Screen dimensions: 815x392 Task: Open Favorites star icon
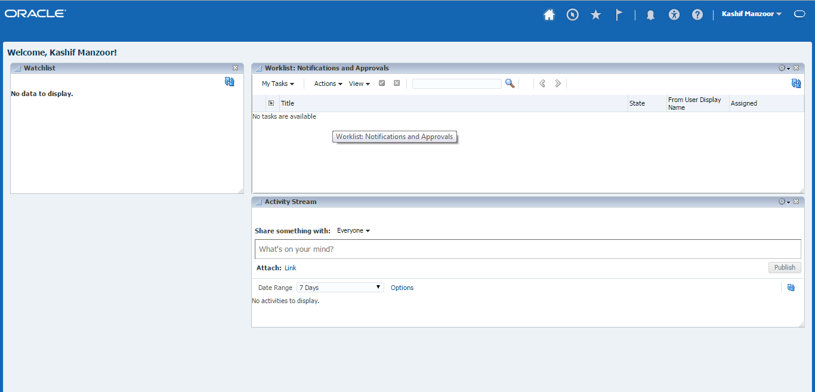(x=595, y=15)
